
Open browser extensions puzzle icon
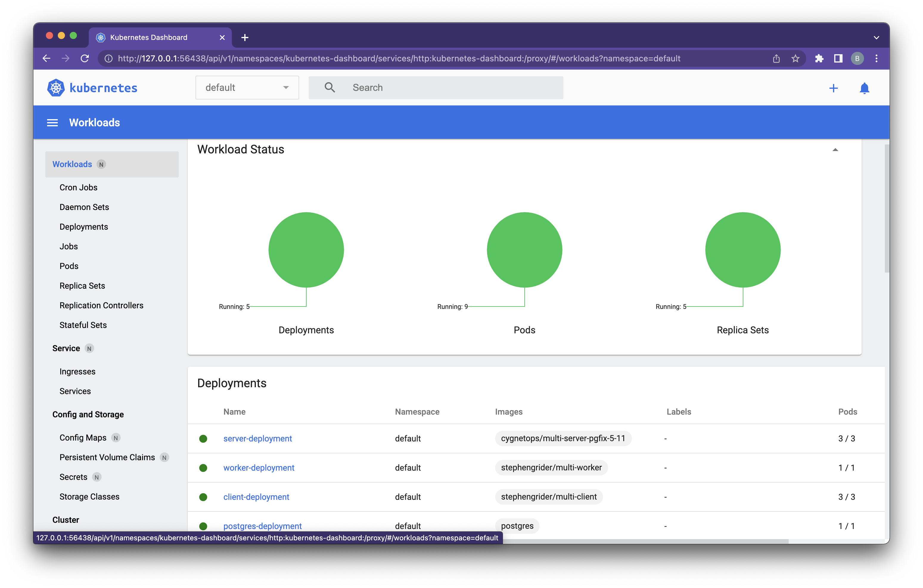tap(819, 58)
